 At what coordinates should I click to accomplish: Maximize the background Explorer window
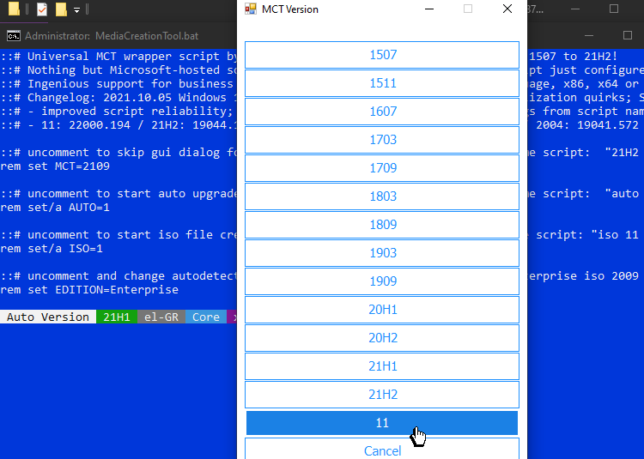coord(614,9)
